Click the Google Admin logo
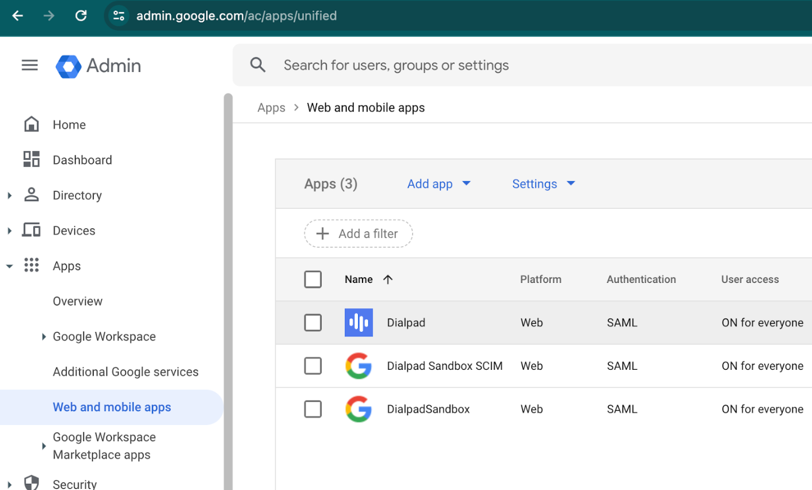Viewport: 812px width, 490px height. pyautogui.click(x=98, y=66)
